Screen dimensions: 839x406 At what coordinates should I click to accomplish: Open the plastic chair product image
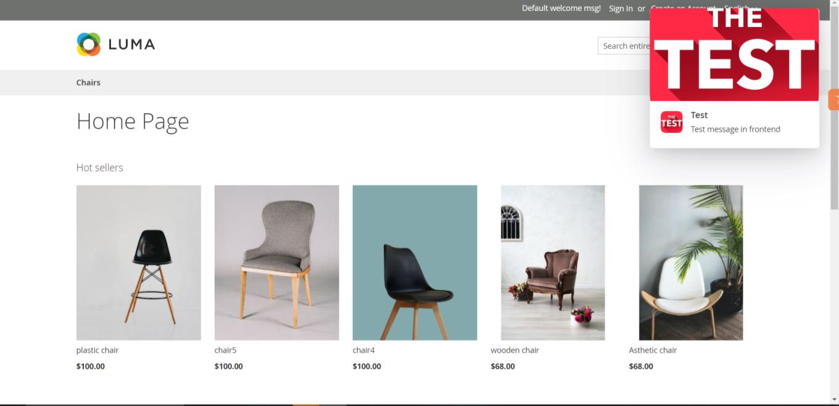139,262
